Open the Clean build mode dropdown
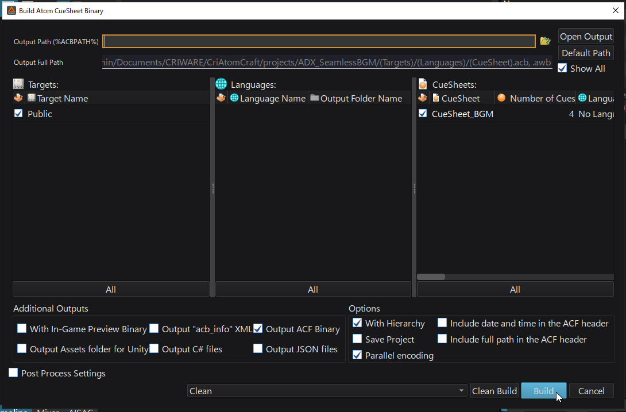This screenshot has width=626, height=412. 327,391
